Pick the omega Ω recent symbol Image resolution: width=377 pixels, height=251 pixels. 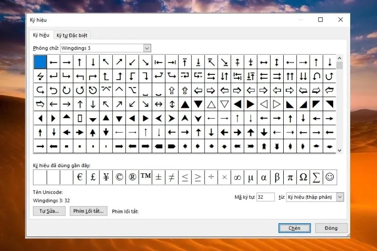(303, 177)
